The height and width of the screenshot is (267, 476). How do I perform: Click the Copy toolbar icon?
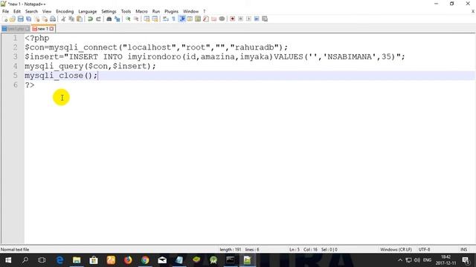coord(71,19)
